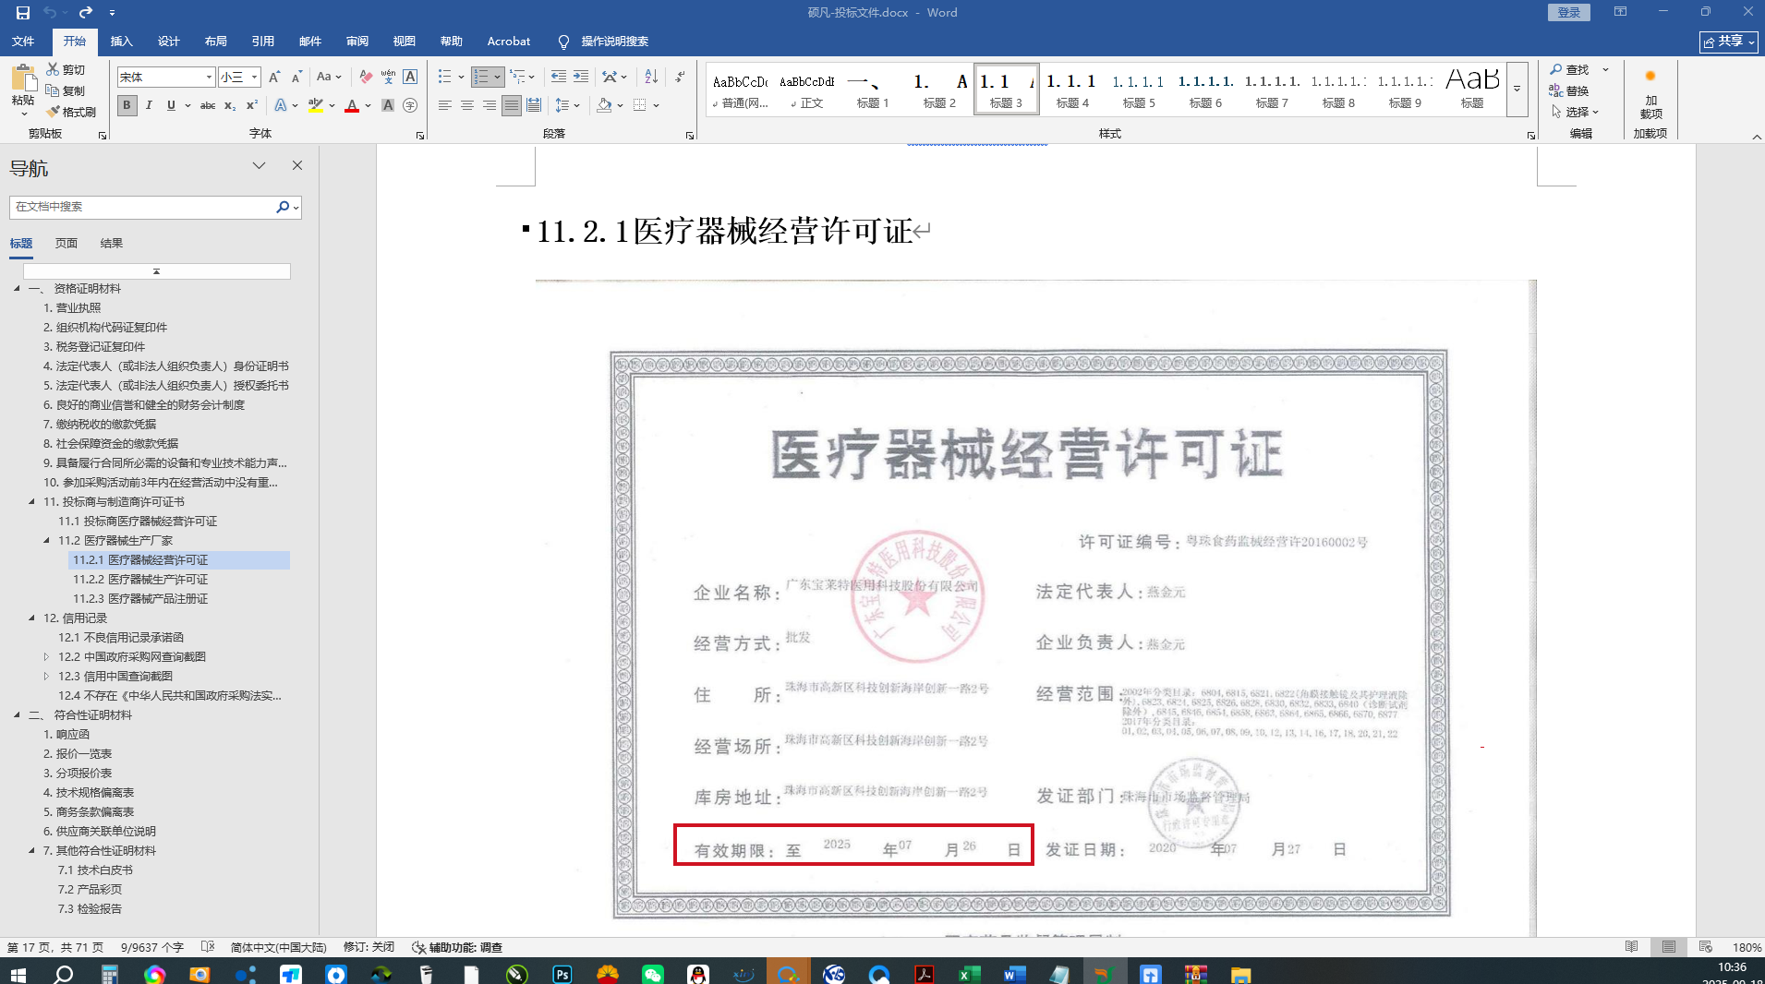Apply character shading with the shaded A icon

[388, 105]
